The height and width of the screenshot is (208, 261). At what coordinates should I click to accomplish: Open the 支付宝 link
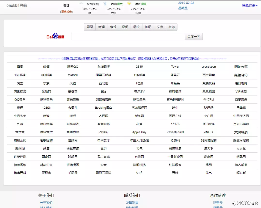pos(20,132)
